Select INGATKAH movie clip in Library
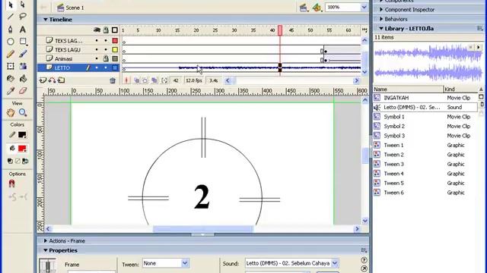Screen dimensions: 487x273 click(396, 98)
